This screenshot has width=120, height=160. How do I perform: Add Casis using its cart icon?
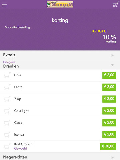(x=7, y=123)
